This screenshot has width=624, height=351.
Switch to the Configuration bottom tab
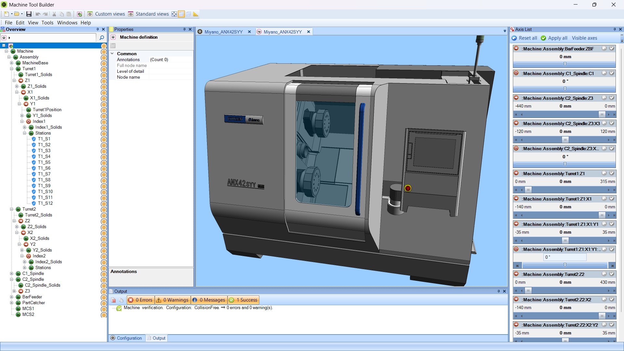[x=126, y=338]
